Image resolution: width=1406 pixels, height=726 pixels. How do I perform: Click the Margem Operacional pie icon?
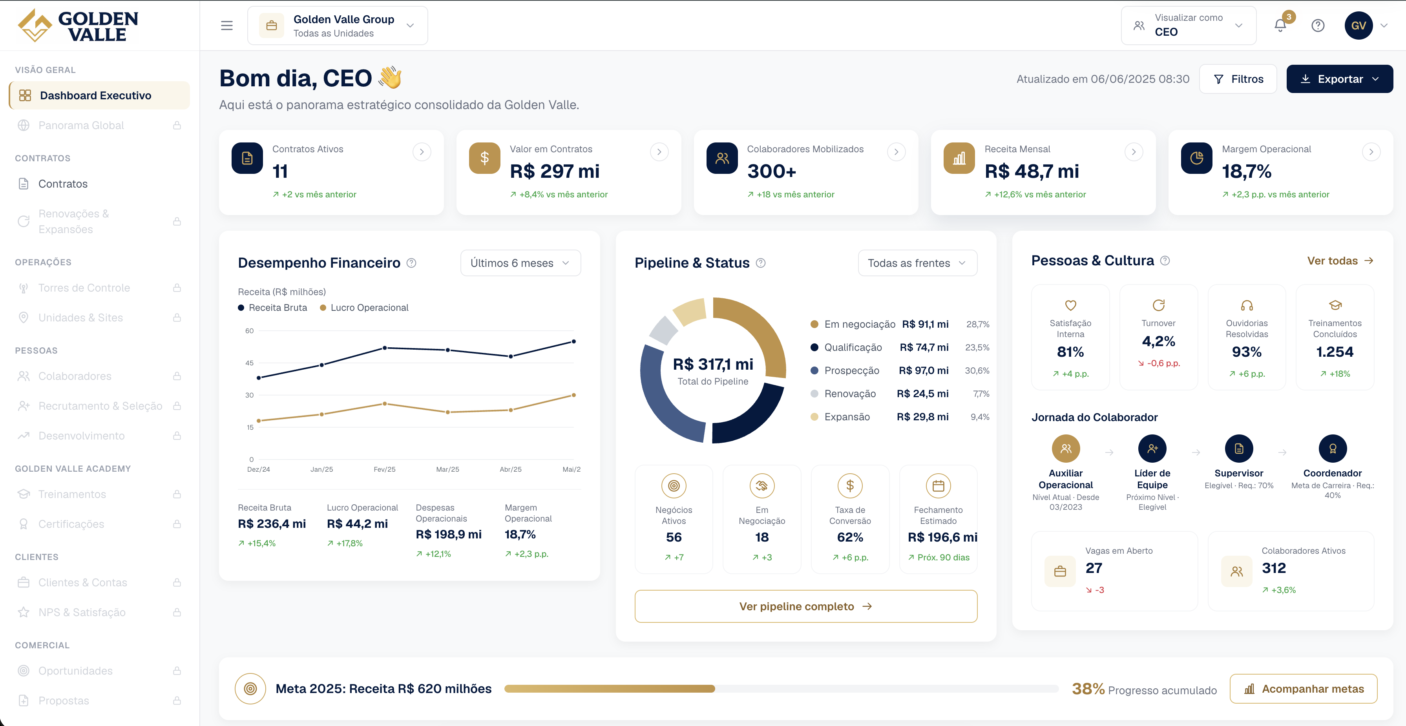click(x=1196, y=158)
